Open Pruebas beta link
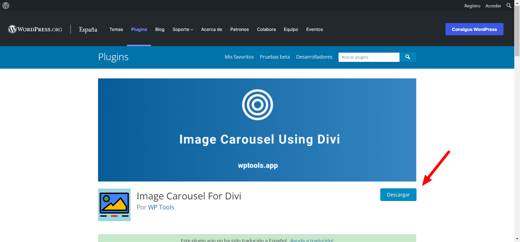 point(275,57)
